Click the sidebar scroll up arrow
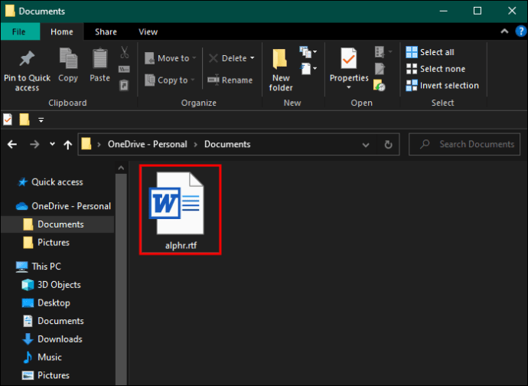528x386 pixels. pyautogui.click(x=121, y=168)
